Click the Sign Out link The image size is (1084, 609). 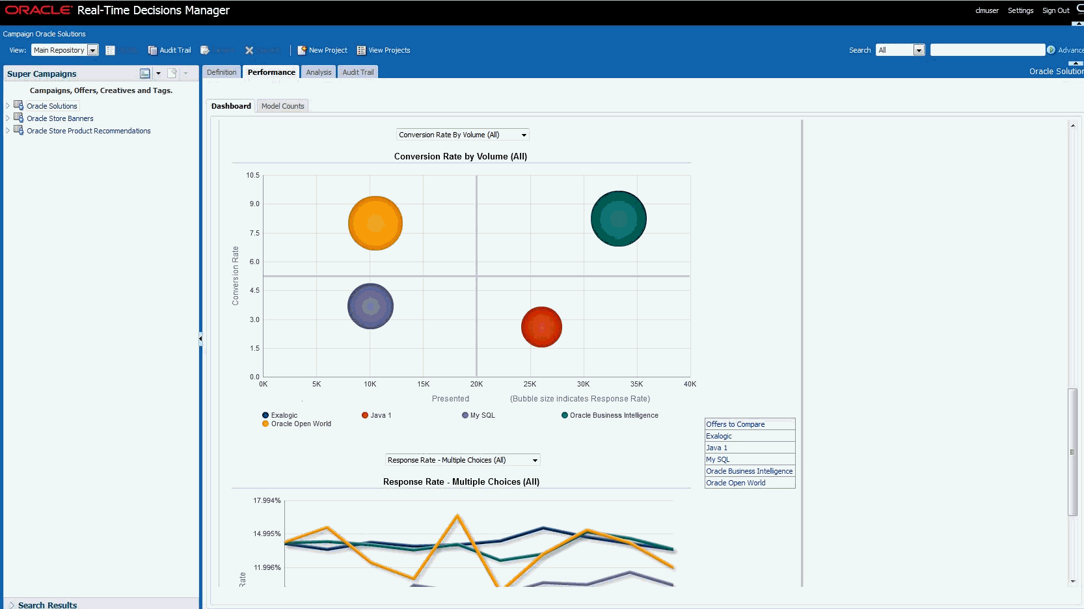pos(1055,10)
